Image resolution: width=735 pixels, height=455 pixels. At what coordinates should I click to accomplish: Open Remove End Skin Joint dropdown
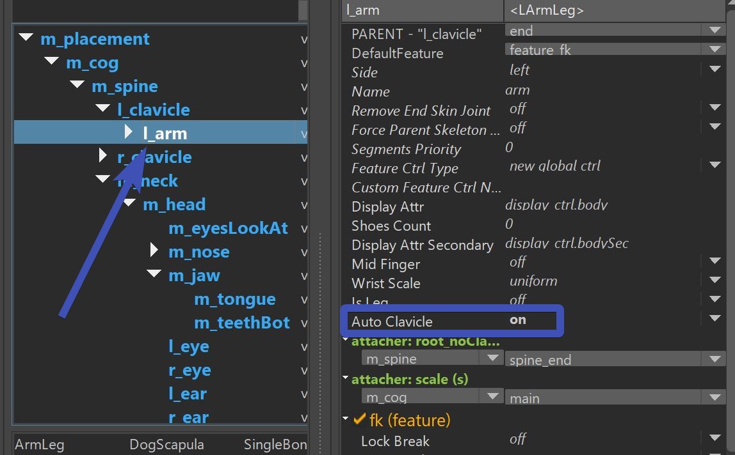[x=715, y=107]
